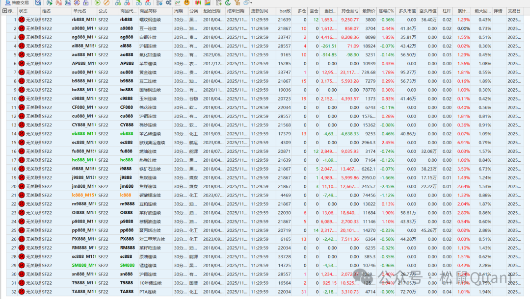Click the yellow filter funnel icon
Viewport: 530px width, 299px height.
point(238,3)
